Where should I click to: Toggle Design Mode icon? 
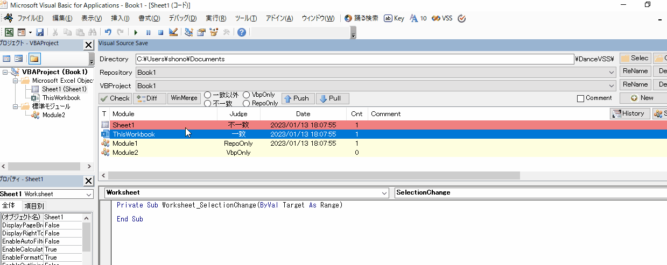point(173,32)
